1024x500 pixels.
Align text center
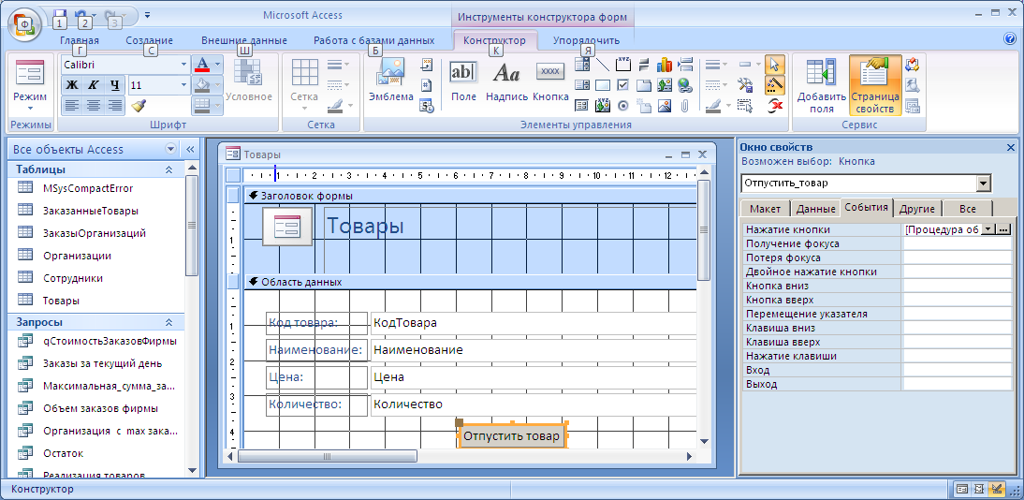(94, 105)
